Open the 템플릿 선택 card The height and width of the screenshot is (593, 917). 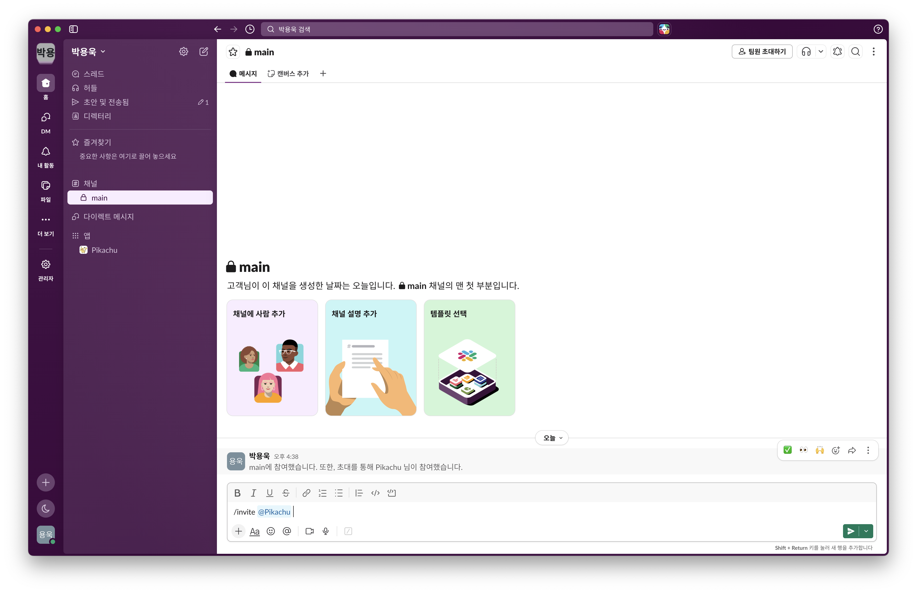tap(469, 358)
